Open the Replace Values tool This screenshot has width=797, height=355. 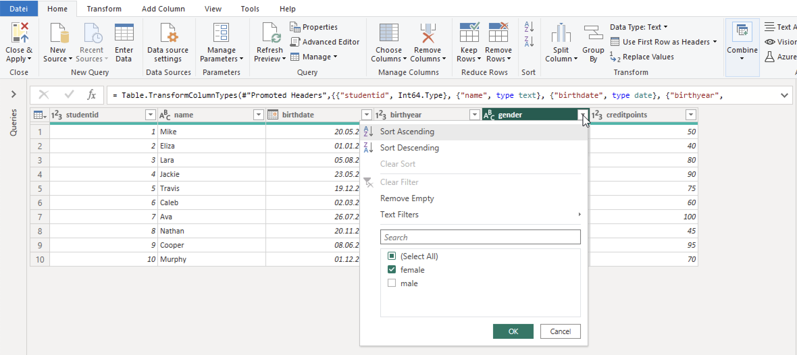(647, 57)
